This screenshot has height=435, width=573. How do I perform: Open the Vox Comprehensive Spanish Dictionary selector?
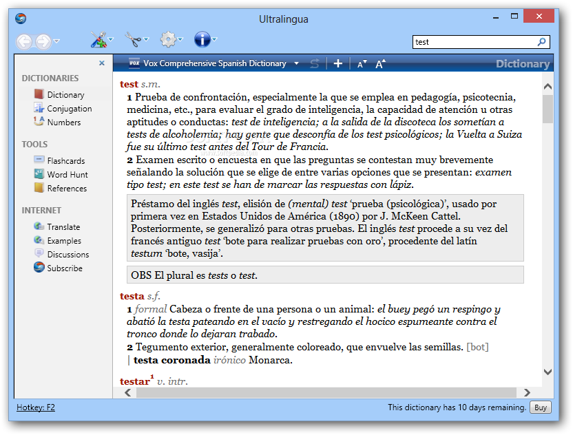213,63
